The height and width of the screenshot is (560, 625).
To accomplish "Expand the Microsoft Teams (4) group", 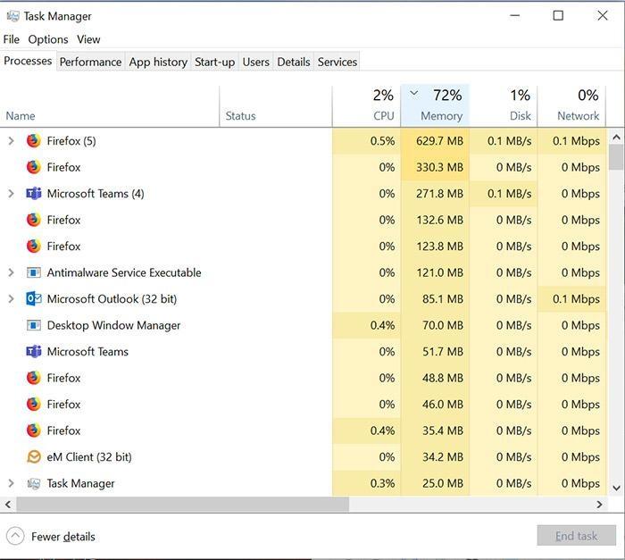I will tap(11, 194).
